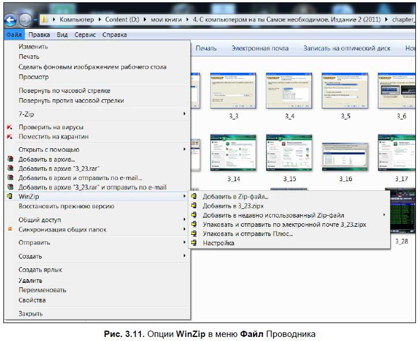Viewport: 420px width, 341px height.
Task: Expand the Общий доступ submenu arrow
Action: pos(184,220)
